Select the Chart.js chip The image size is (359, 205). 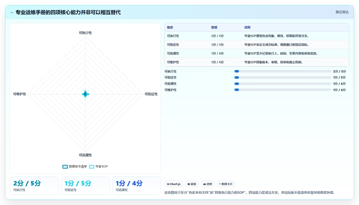tap(174, 184)
